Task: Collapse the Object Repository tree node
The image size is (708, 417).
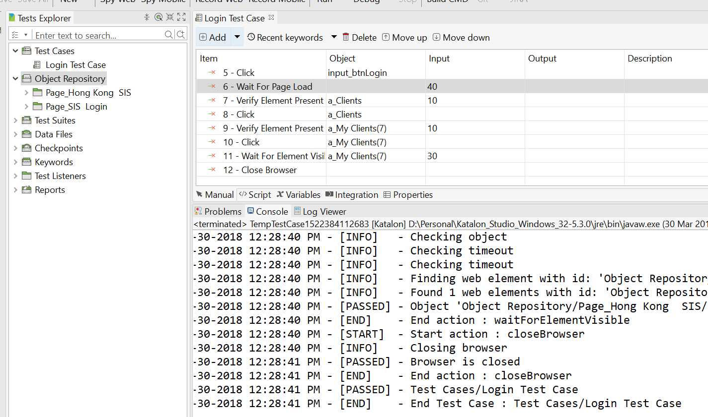Action: point(15,78)
